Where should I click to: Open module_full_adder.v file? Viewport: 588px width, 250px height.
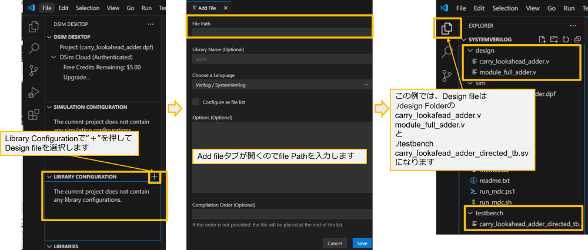tap(508, 72)
